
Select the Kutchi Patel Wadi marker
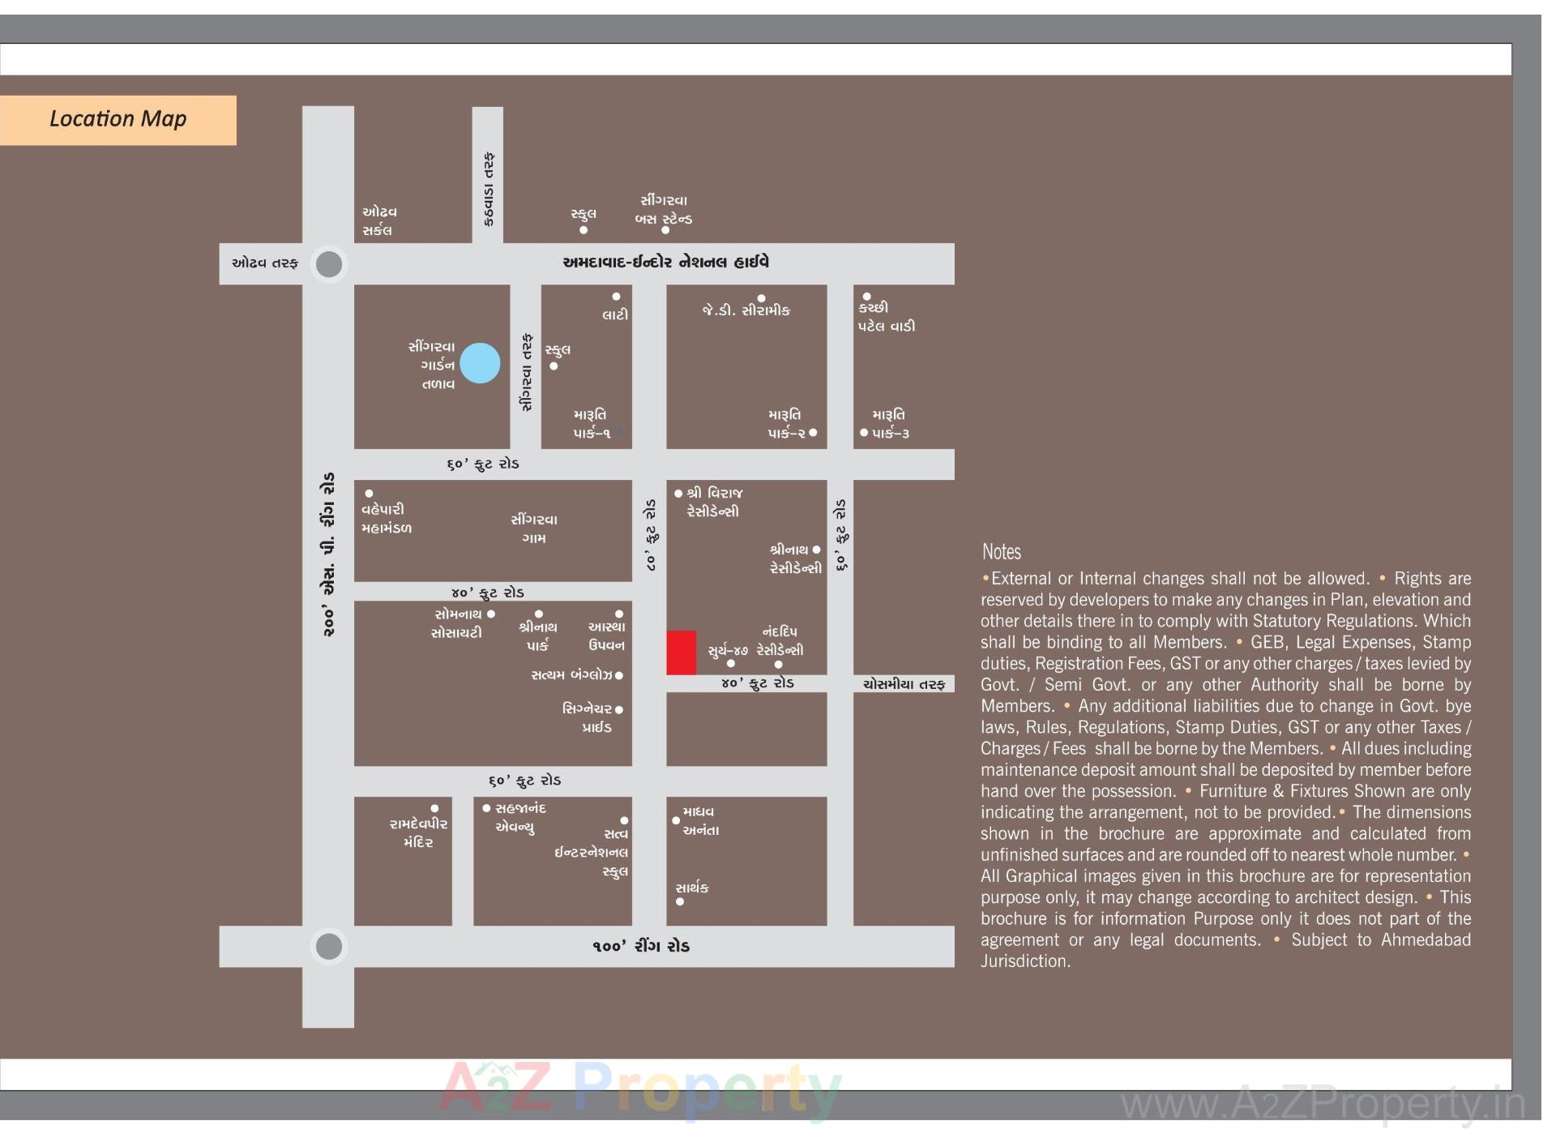pos(866,297)
